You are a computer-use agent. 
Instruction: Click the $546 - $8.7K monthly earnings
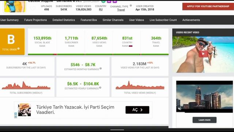[83, 65]
